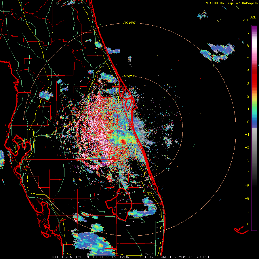Select the -2 value on the color scale

point(247,147)
